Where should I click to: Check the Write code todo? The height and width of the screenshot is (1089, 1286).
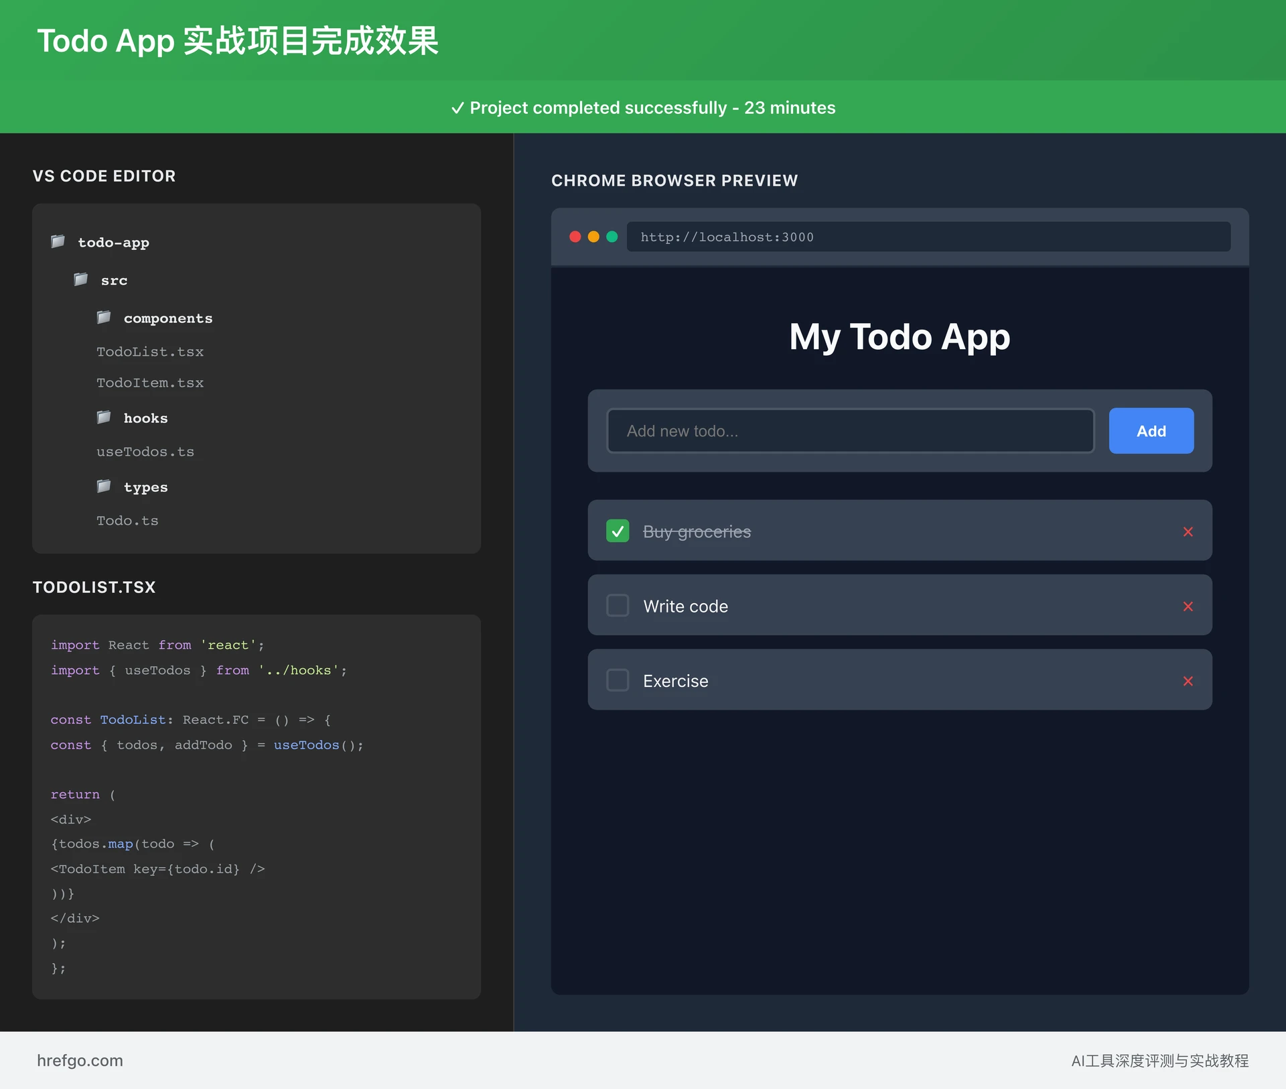point(618,605)
